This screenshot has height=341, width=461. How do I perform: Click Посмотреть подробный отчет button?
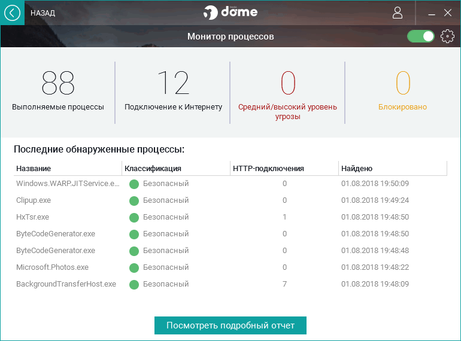230,325
